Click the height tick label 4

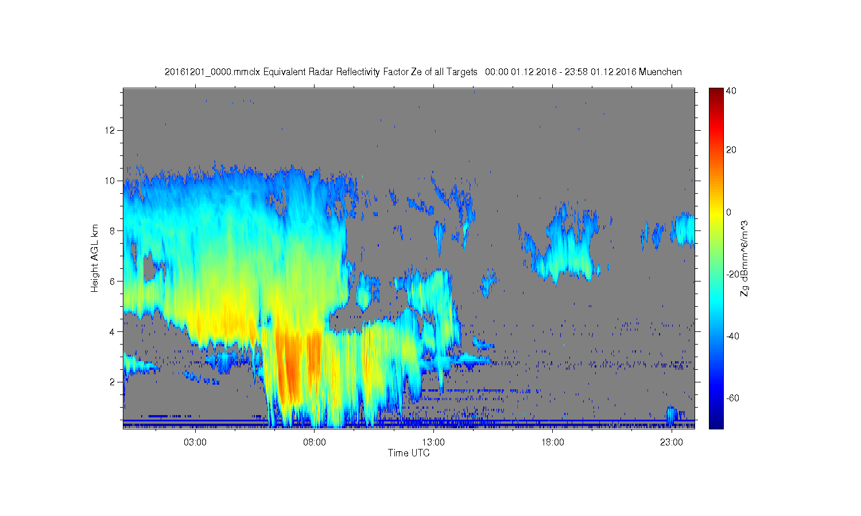[x=113, y=331]
